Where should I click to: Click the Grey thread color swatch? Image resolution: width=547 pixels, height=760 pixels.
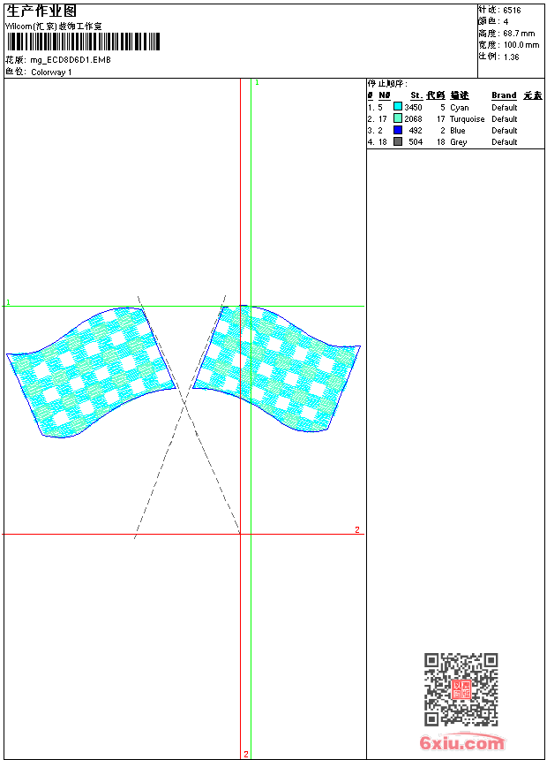click(x=398, y=141)
